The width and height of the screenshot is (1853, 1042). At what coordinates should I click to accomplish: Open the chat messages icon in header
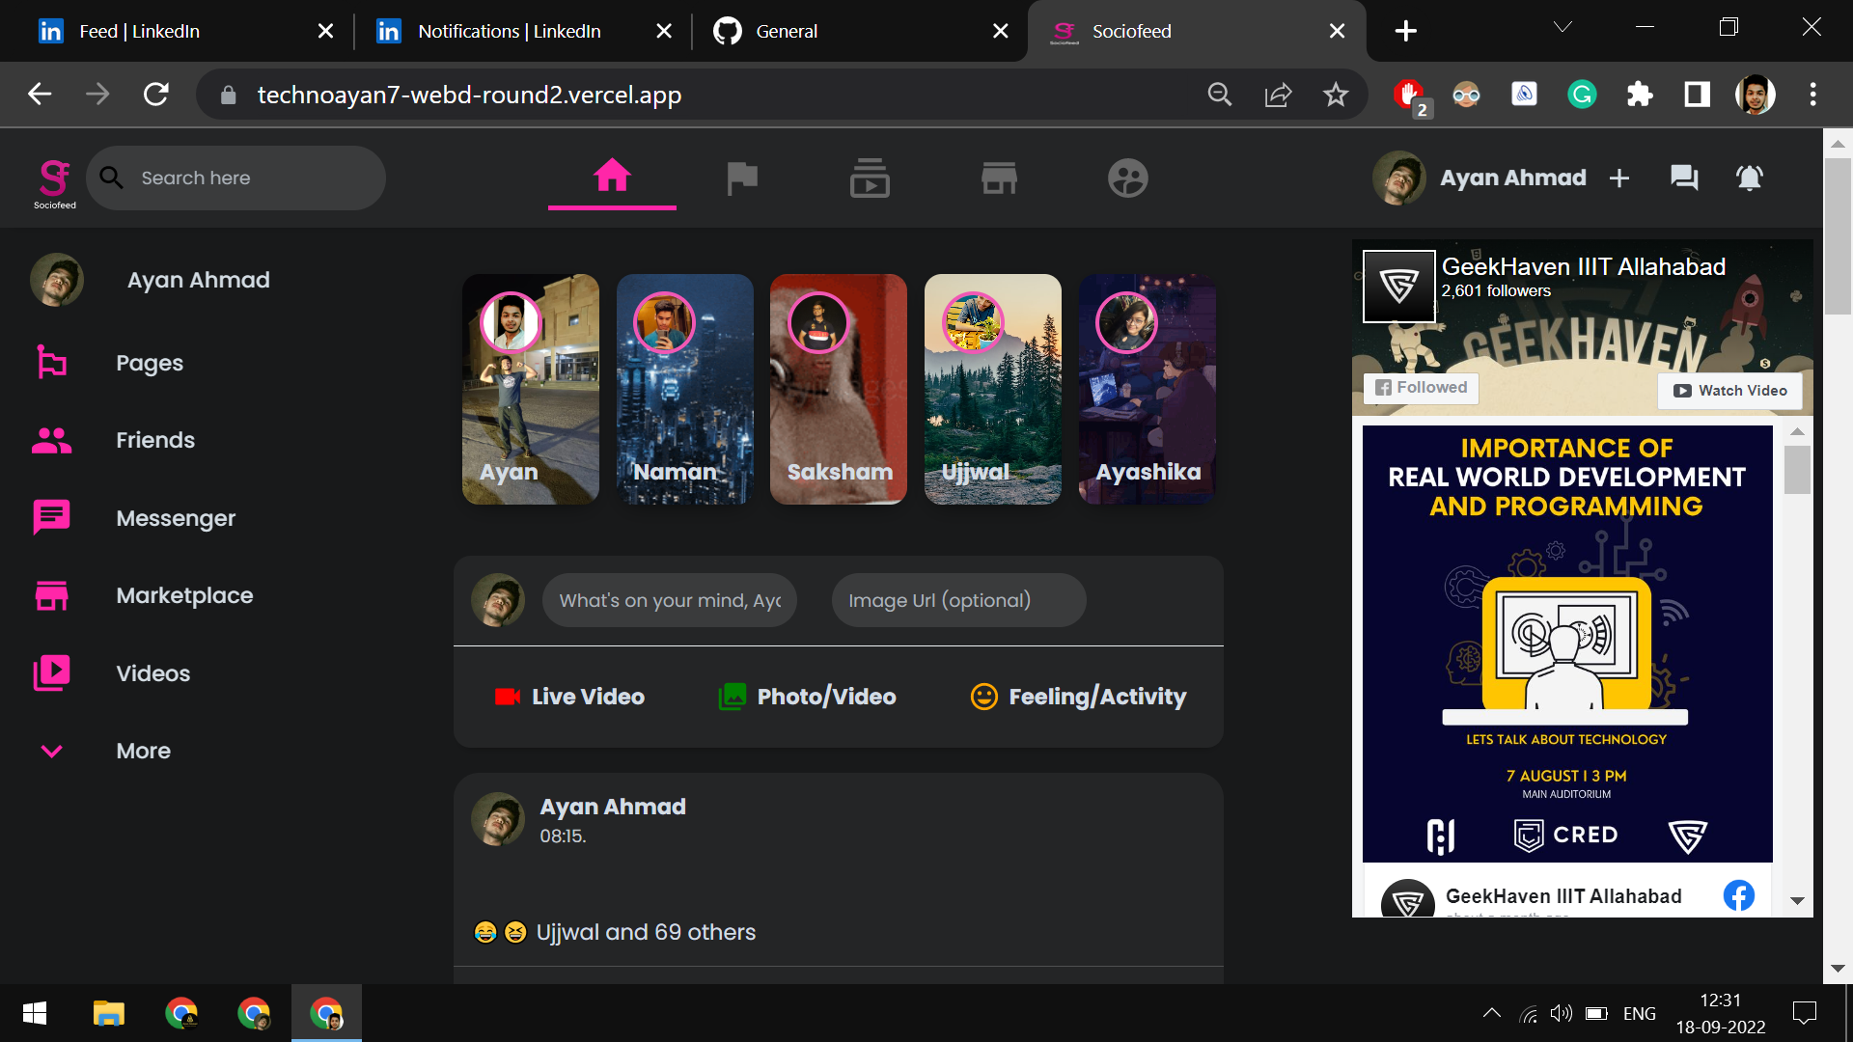(1684, 178)
